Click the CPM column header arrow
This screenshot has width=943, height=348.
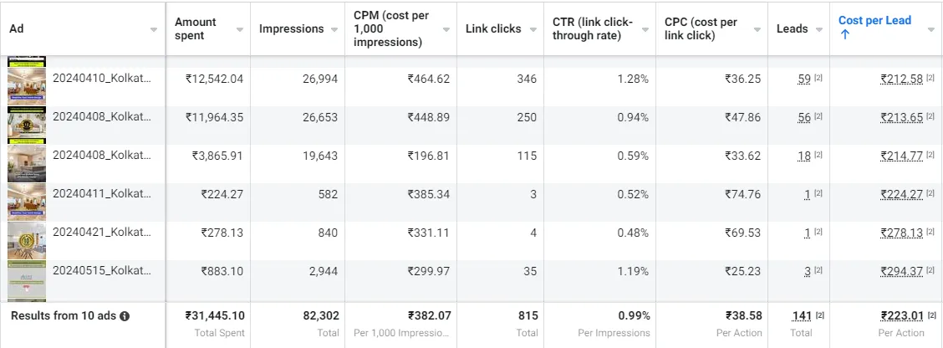point(446,29)
